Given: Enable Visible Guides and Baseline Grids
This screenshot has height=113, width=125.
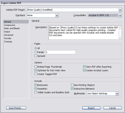Looking at the screenshot, I should pos(36,92).
